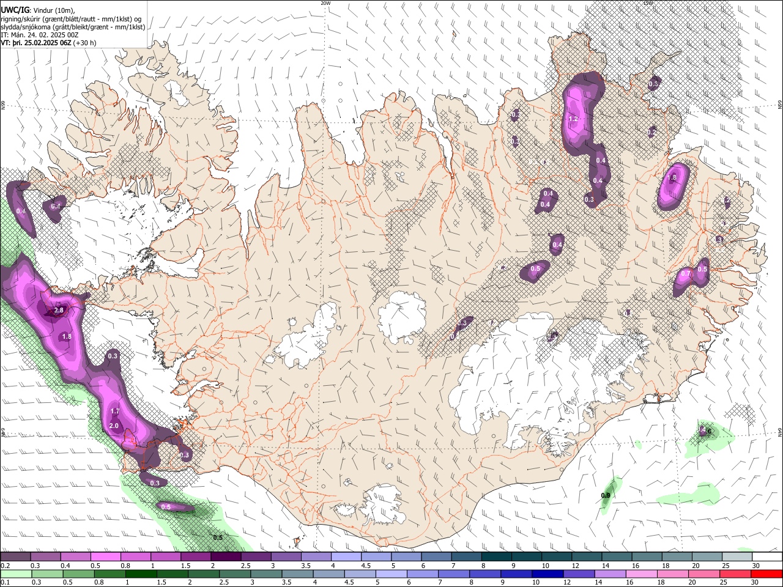Viewport: 783px width, 587px height.
Task: Click the deep blue swatch above bottom-row label 10
Action: click(548, 574)
